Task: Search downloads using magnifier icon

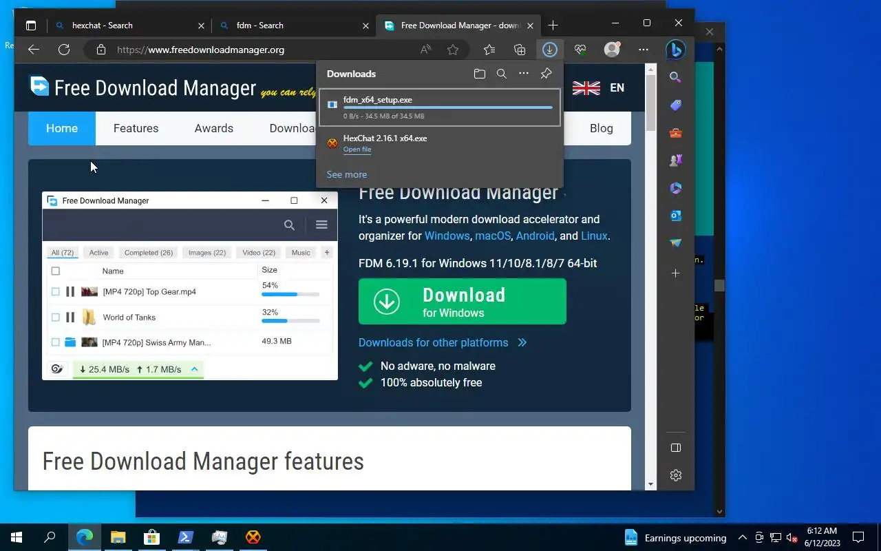Action: (502, 74)
